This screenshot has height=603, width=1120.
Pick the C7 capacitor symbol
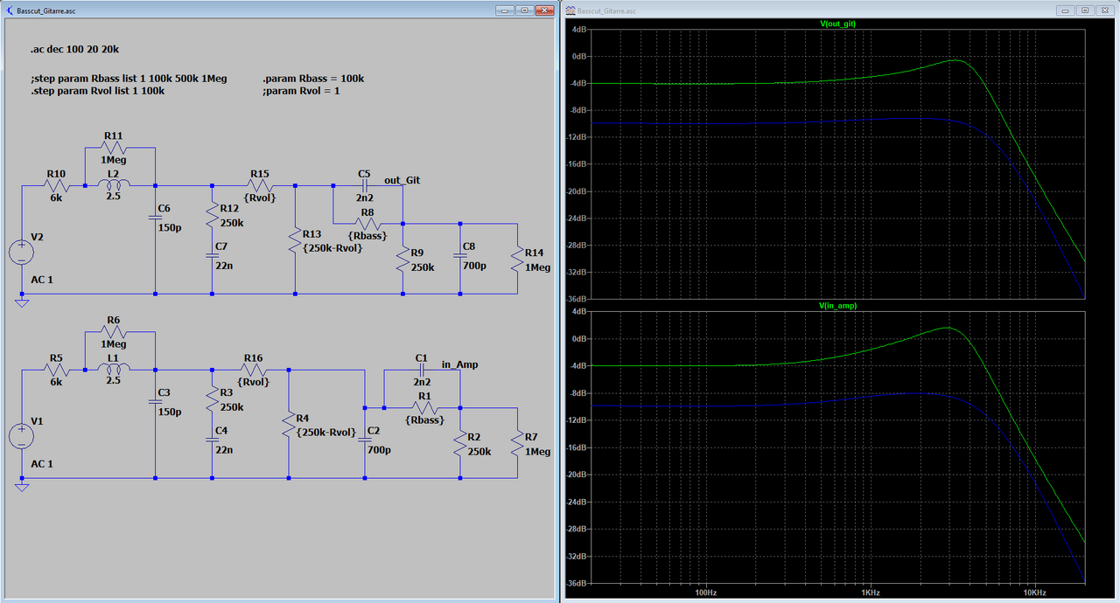coord(212,255)
